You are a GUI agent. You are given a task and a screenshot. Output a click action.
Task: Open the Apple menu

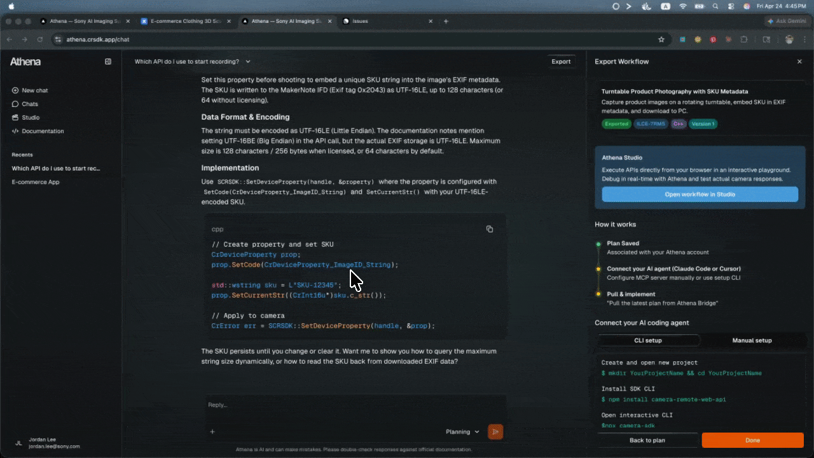click(x=11, y=6)
